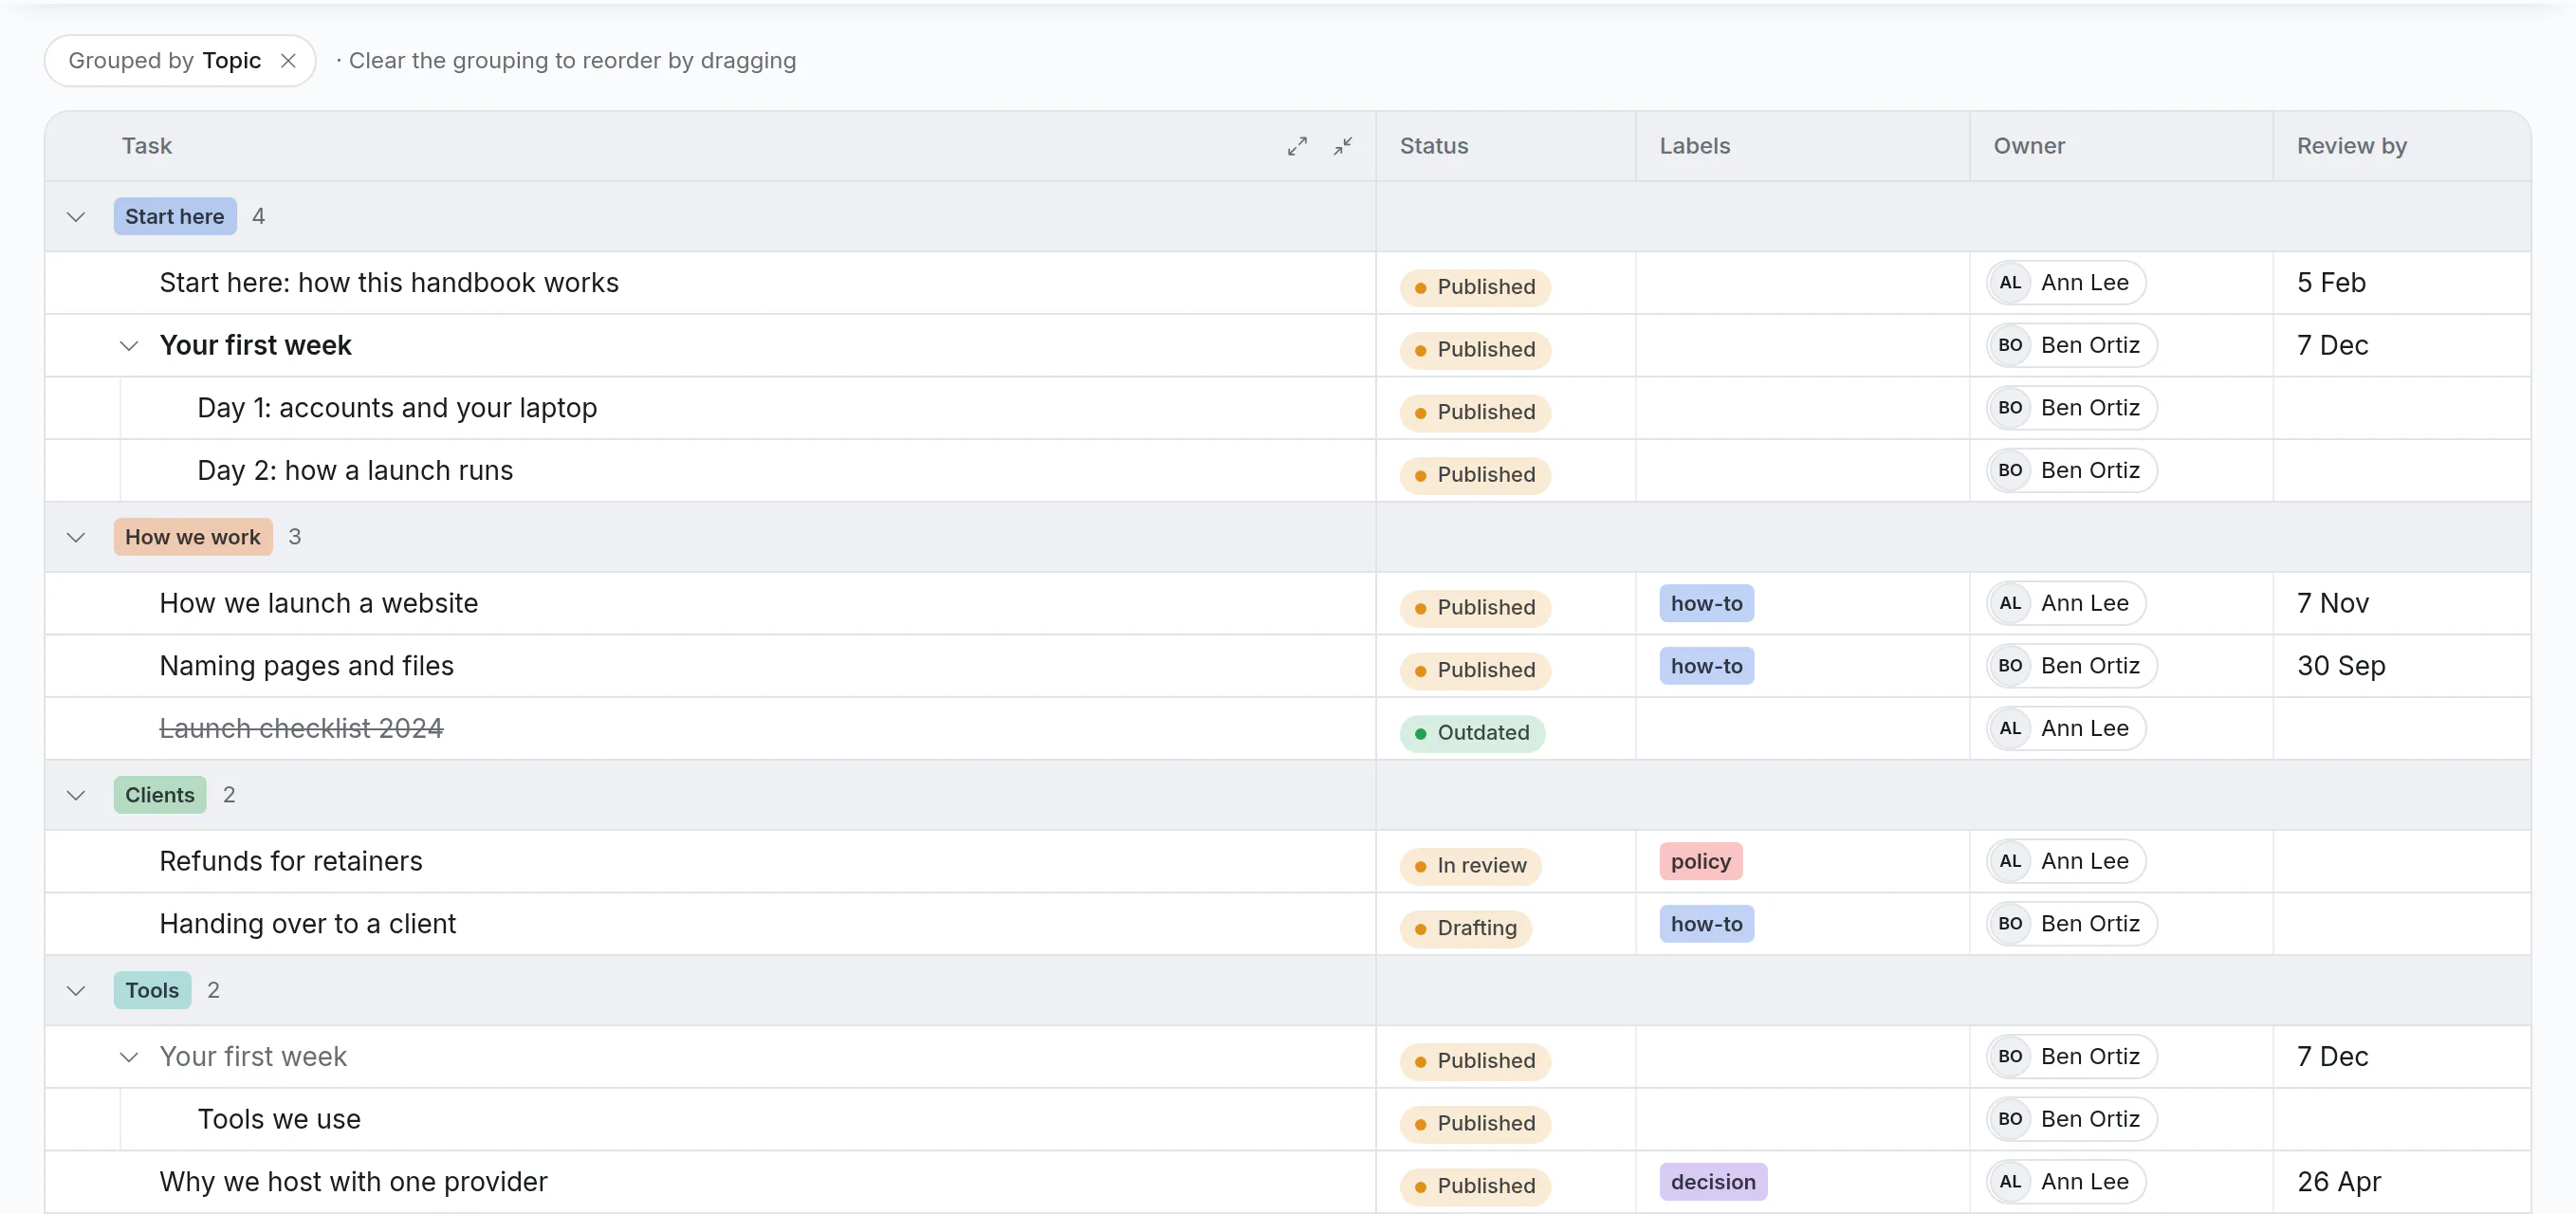Viewport: 2576px width, 1214px height.
Task: Collapse the Tools group
Action: coord(76,990)
